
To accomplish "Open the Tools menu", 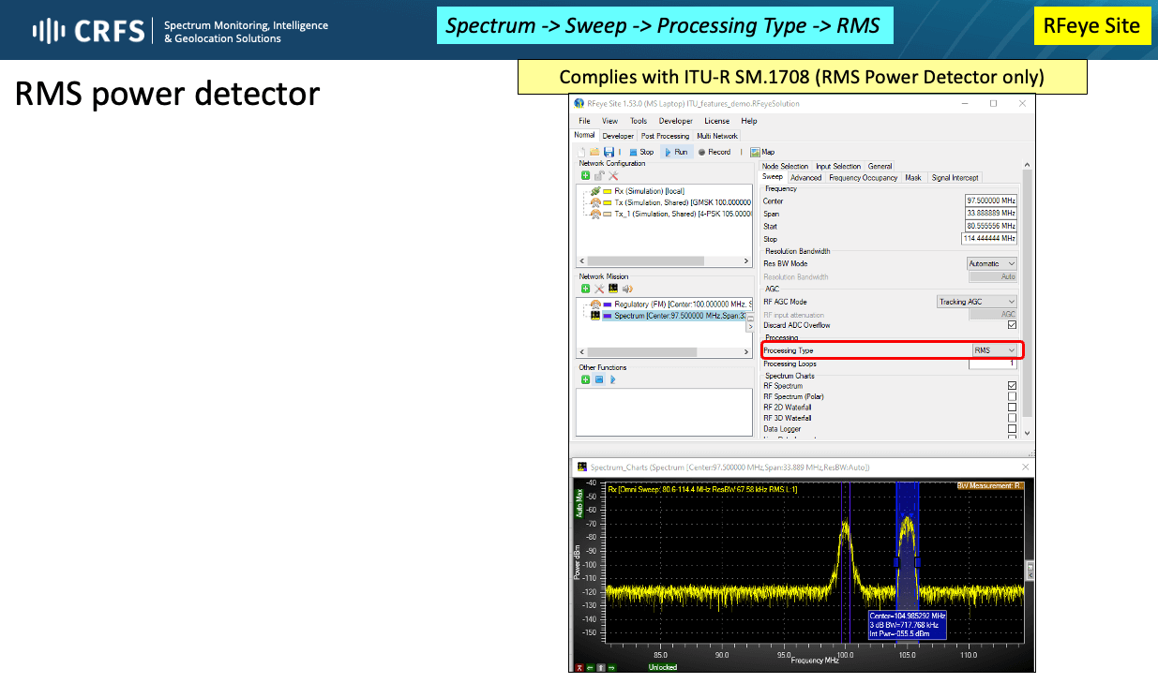I will [x=639, y=121].
